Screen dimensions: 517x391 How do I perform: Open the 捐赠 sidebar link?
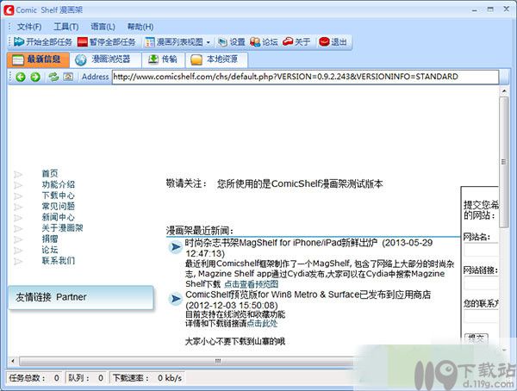[x=50, y=239]
